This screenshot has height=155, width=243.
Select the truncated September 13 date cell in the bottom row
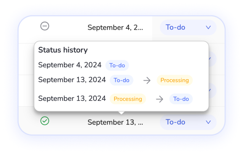point(115,122)
